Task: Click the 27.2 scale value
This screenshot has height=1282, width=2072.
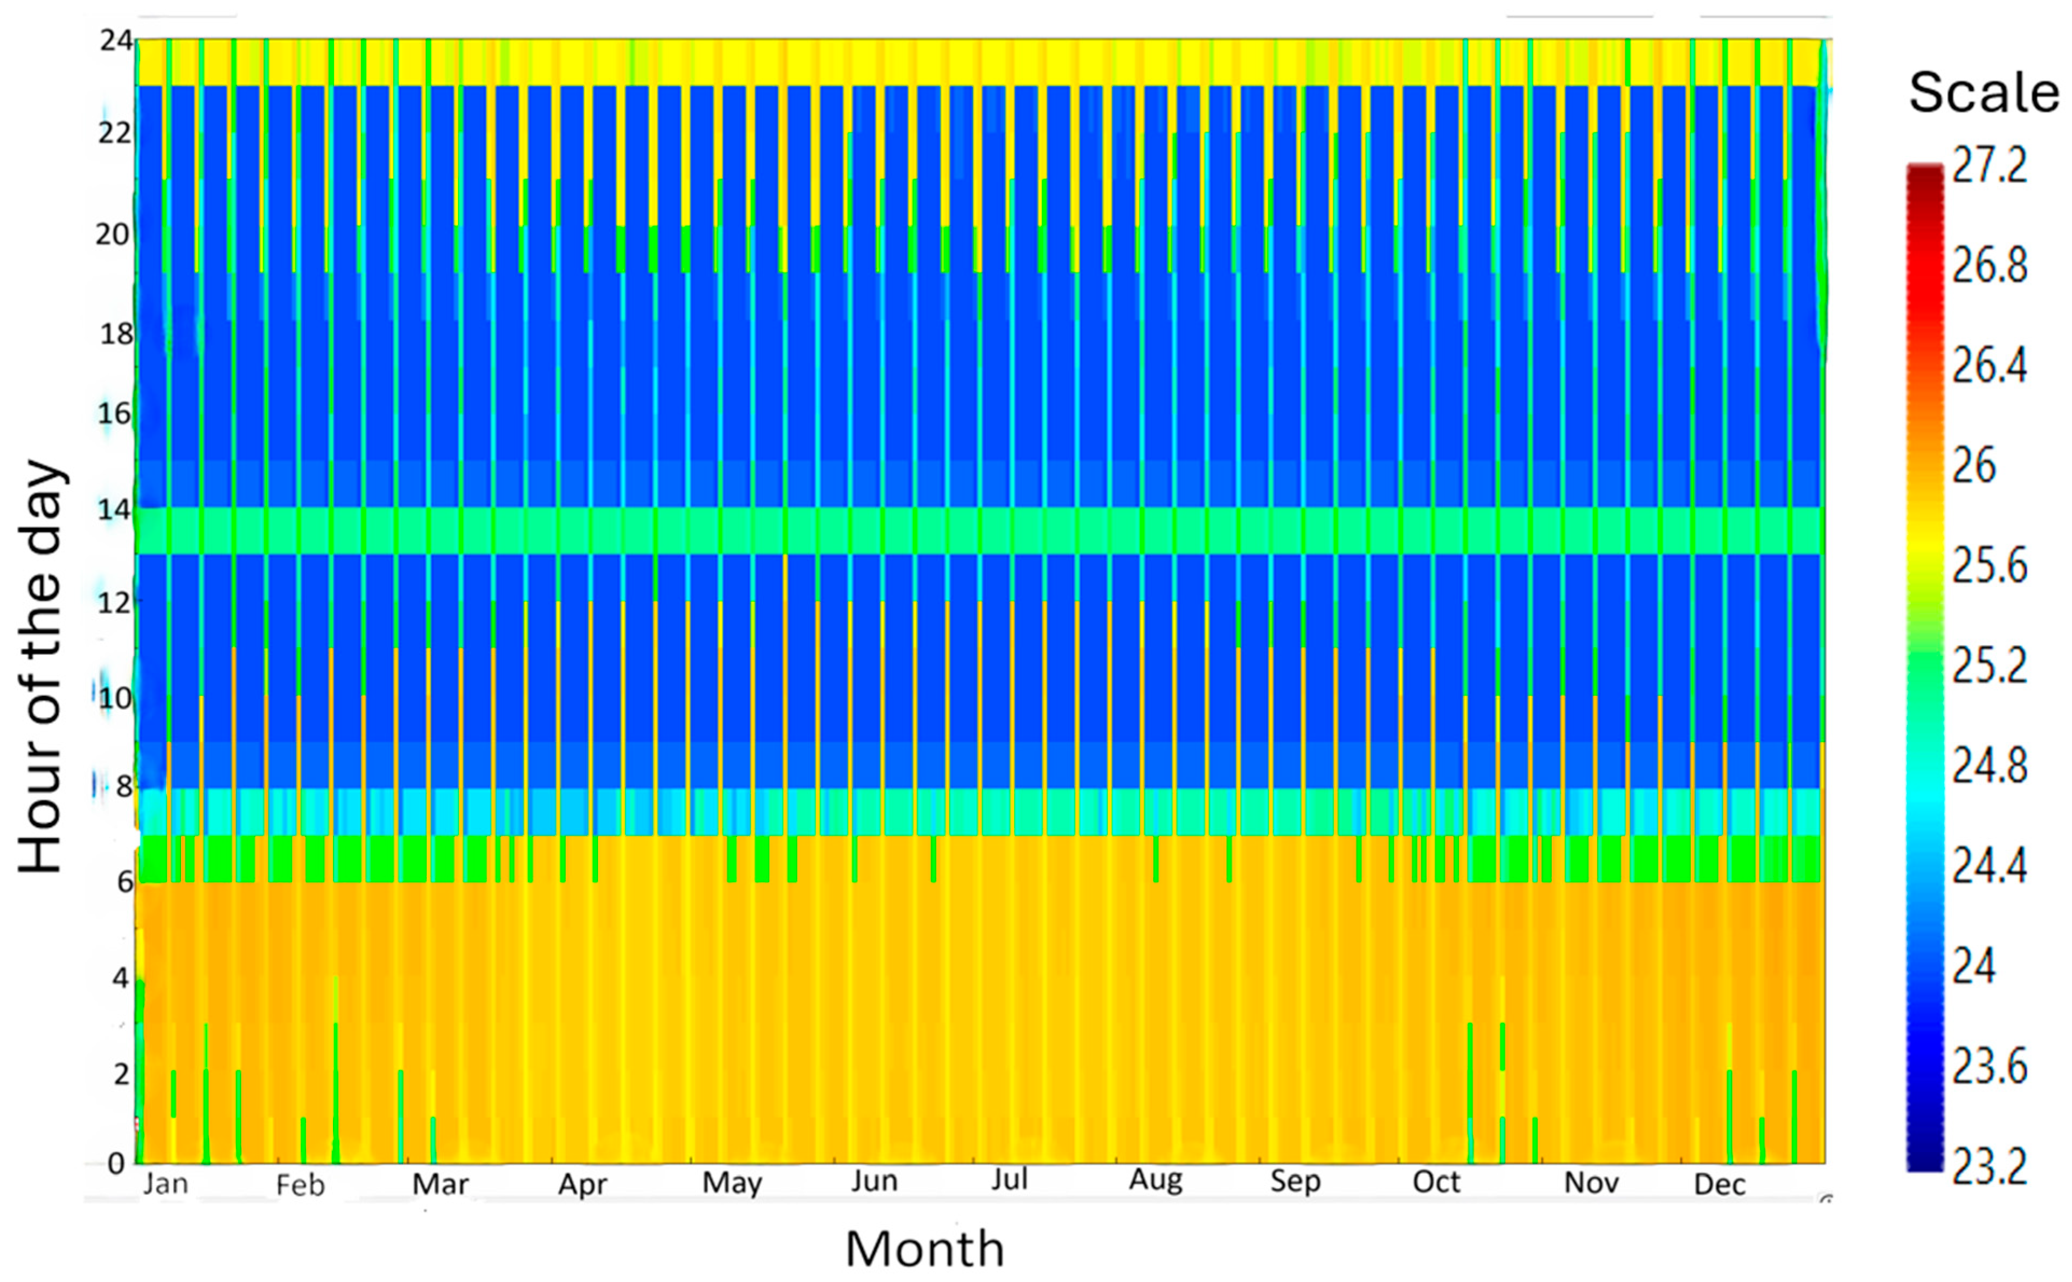Action: coord(1990,164)
